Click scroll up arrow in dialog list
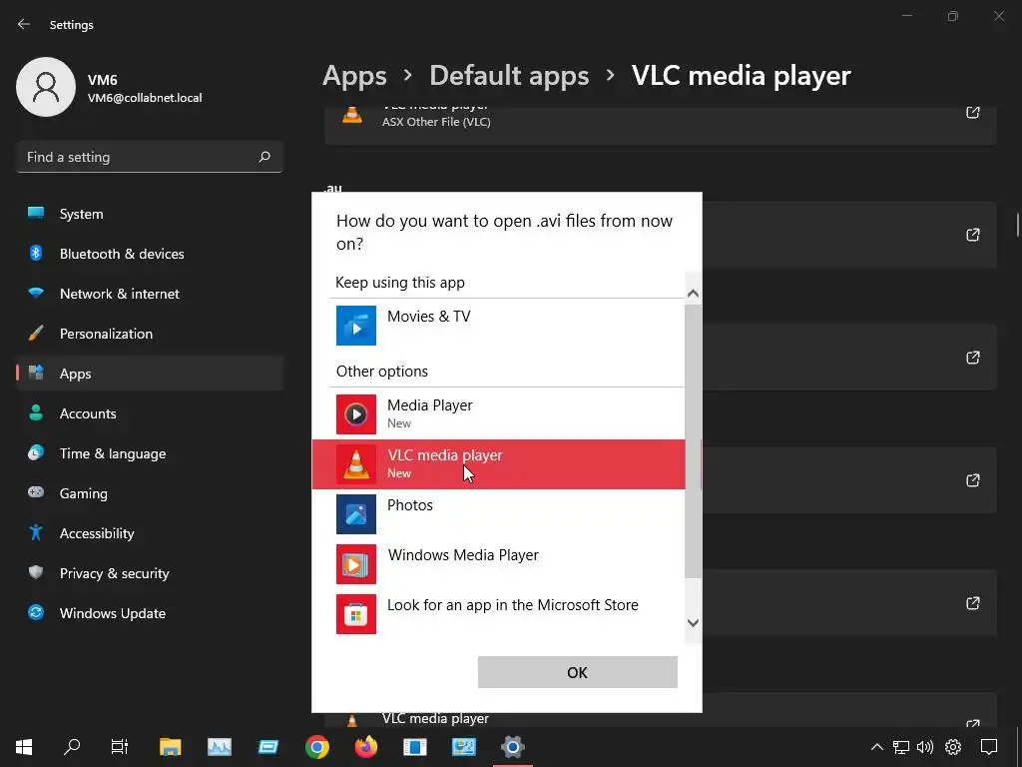 [693, 293]
